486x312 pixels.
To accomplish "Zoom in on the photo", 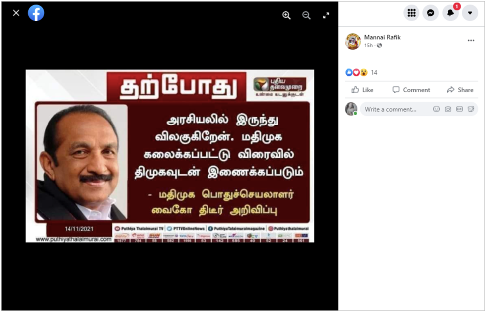I will pos(287,15).
